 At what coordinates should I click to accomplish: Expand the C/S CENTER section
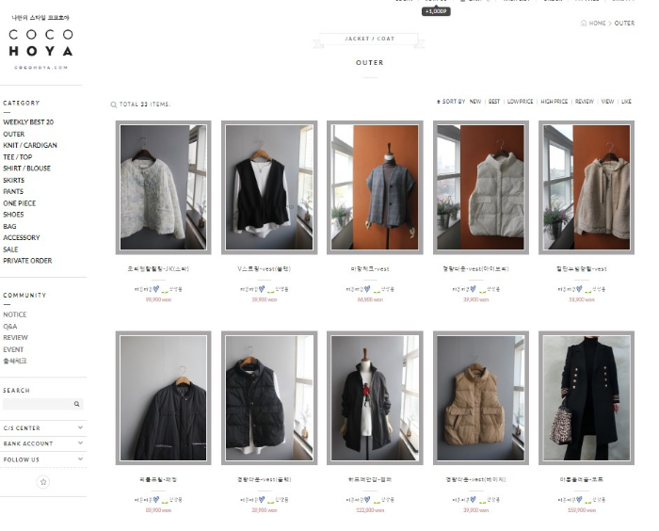(43, 428)
